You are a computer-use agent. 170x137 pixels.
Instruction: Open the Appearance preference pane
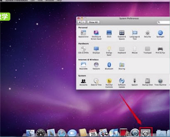tap(83, 34)
